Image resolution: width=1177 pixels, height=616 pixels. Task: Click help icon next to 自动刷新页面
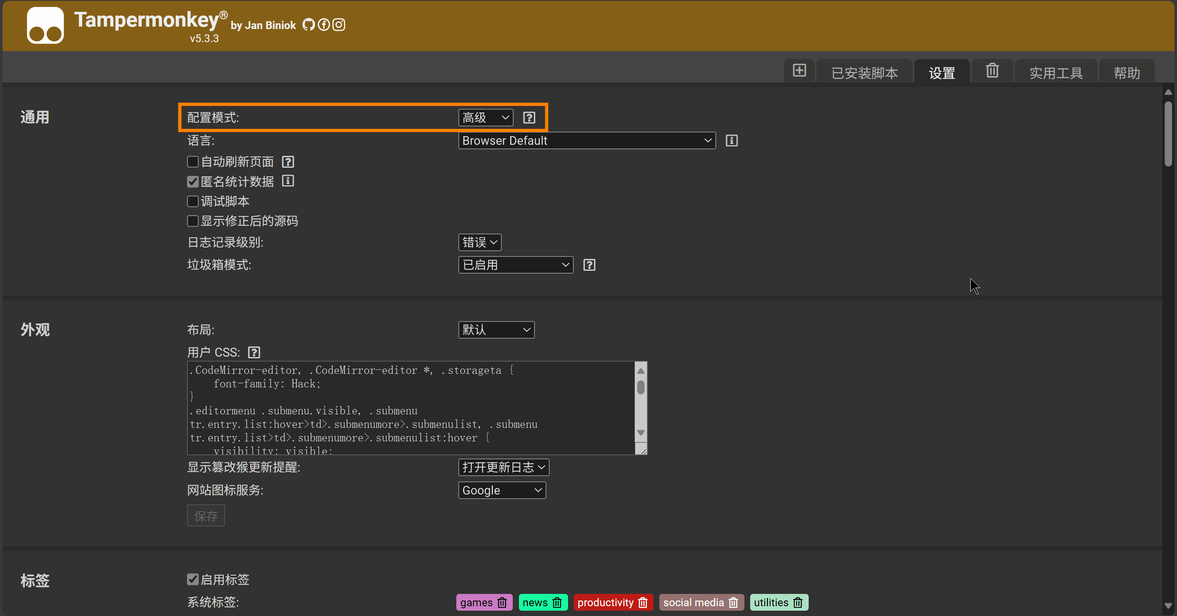288,162
